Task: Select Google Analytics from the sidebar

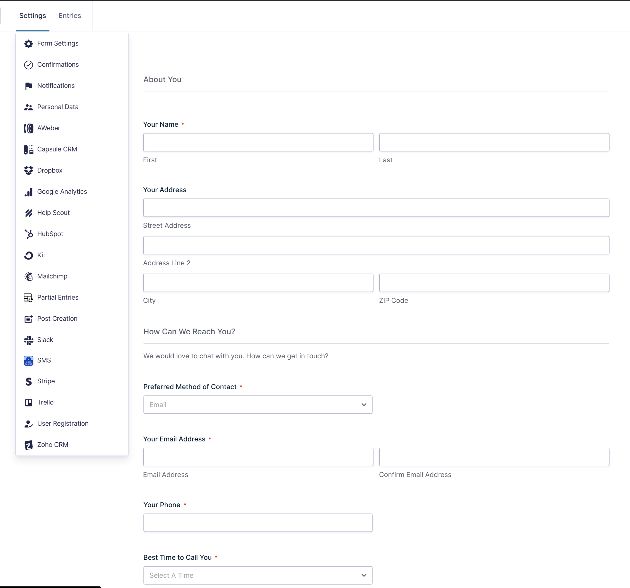Action: 62,192
